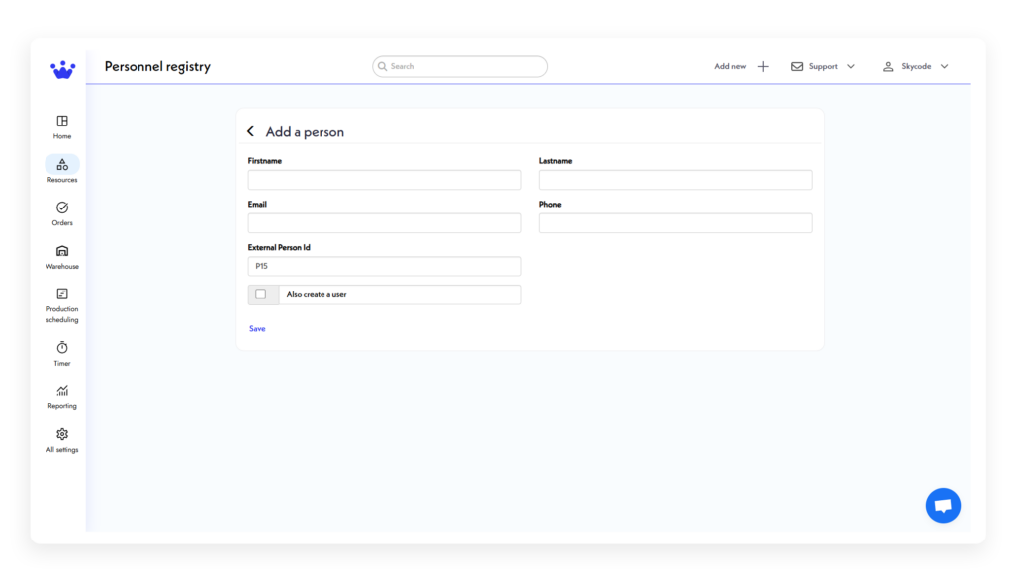1013x582 pixels.
Task: Click the plus icon next to Add new
Action: point(763,66)
